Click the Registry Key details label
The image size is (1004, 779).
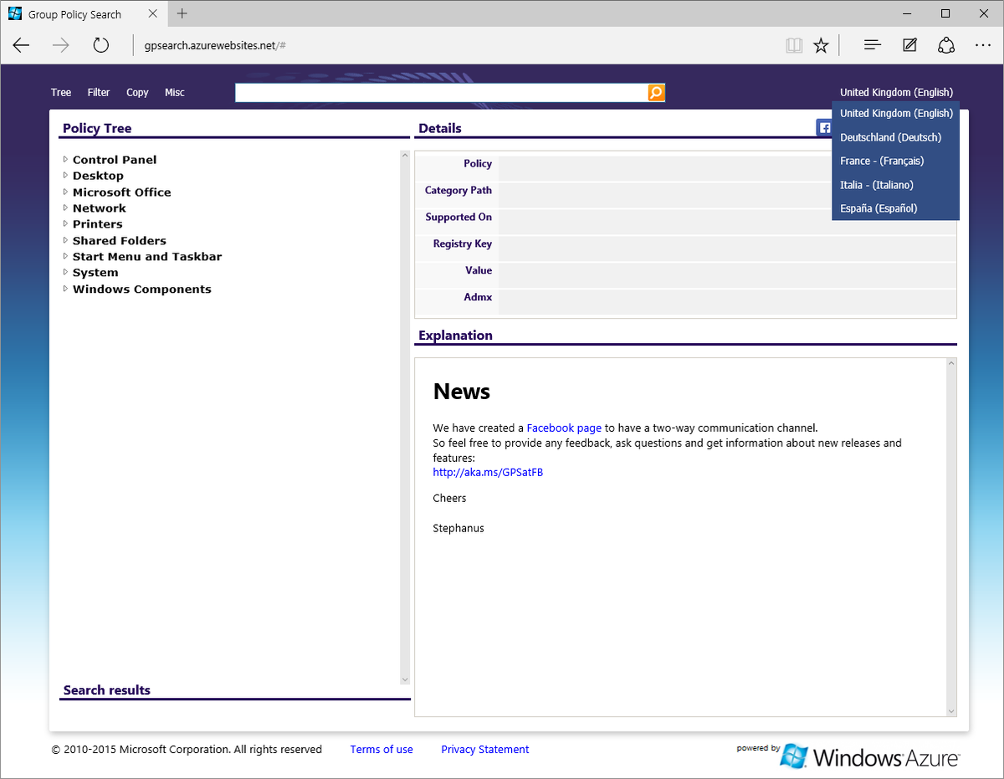462,243
